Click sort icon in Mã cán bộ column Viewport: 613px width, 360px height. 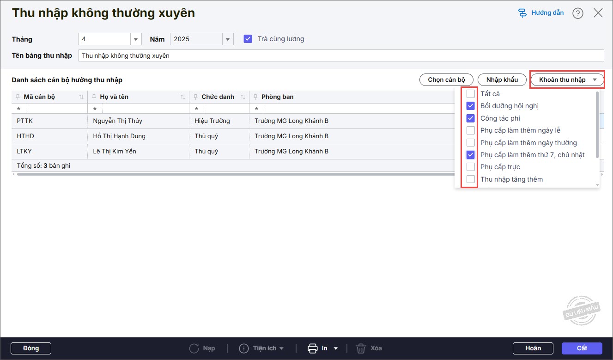tap(81, 97)
